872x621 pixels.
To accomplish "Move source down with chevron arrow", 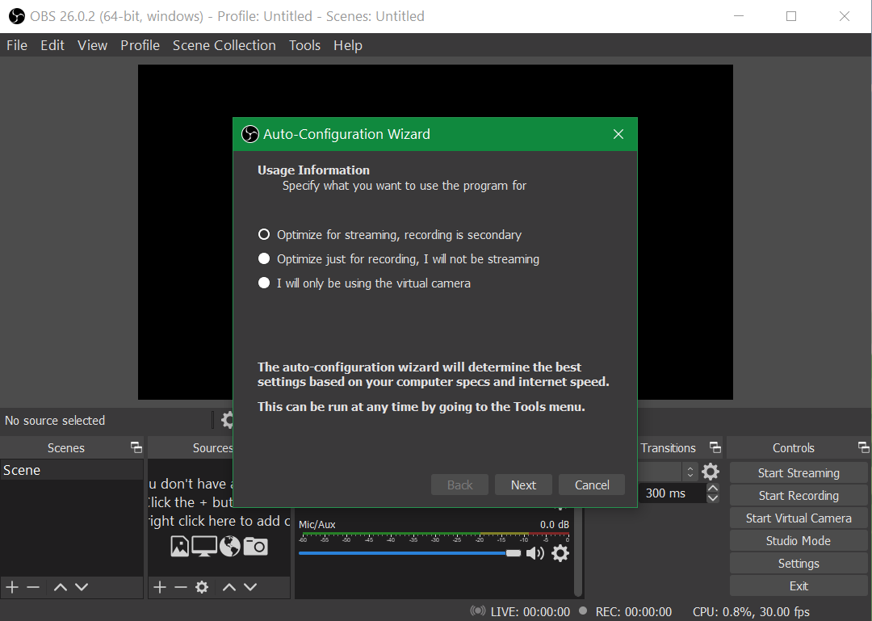I will coord(250,586).
